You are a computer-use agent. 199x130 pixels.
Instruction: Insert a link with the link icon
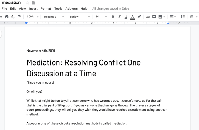148,17
